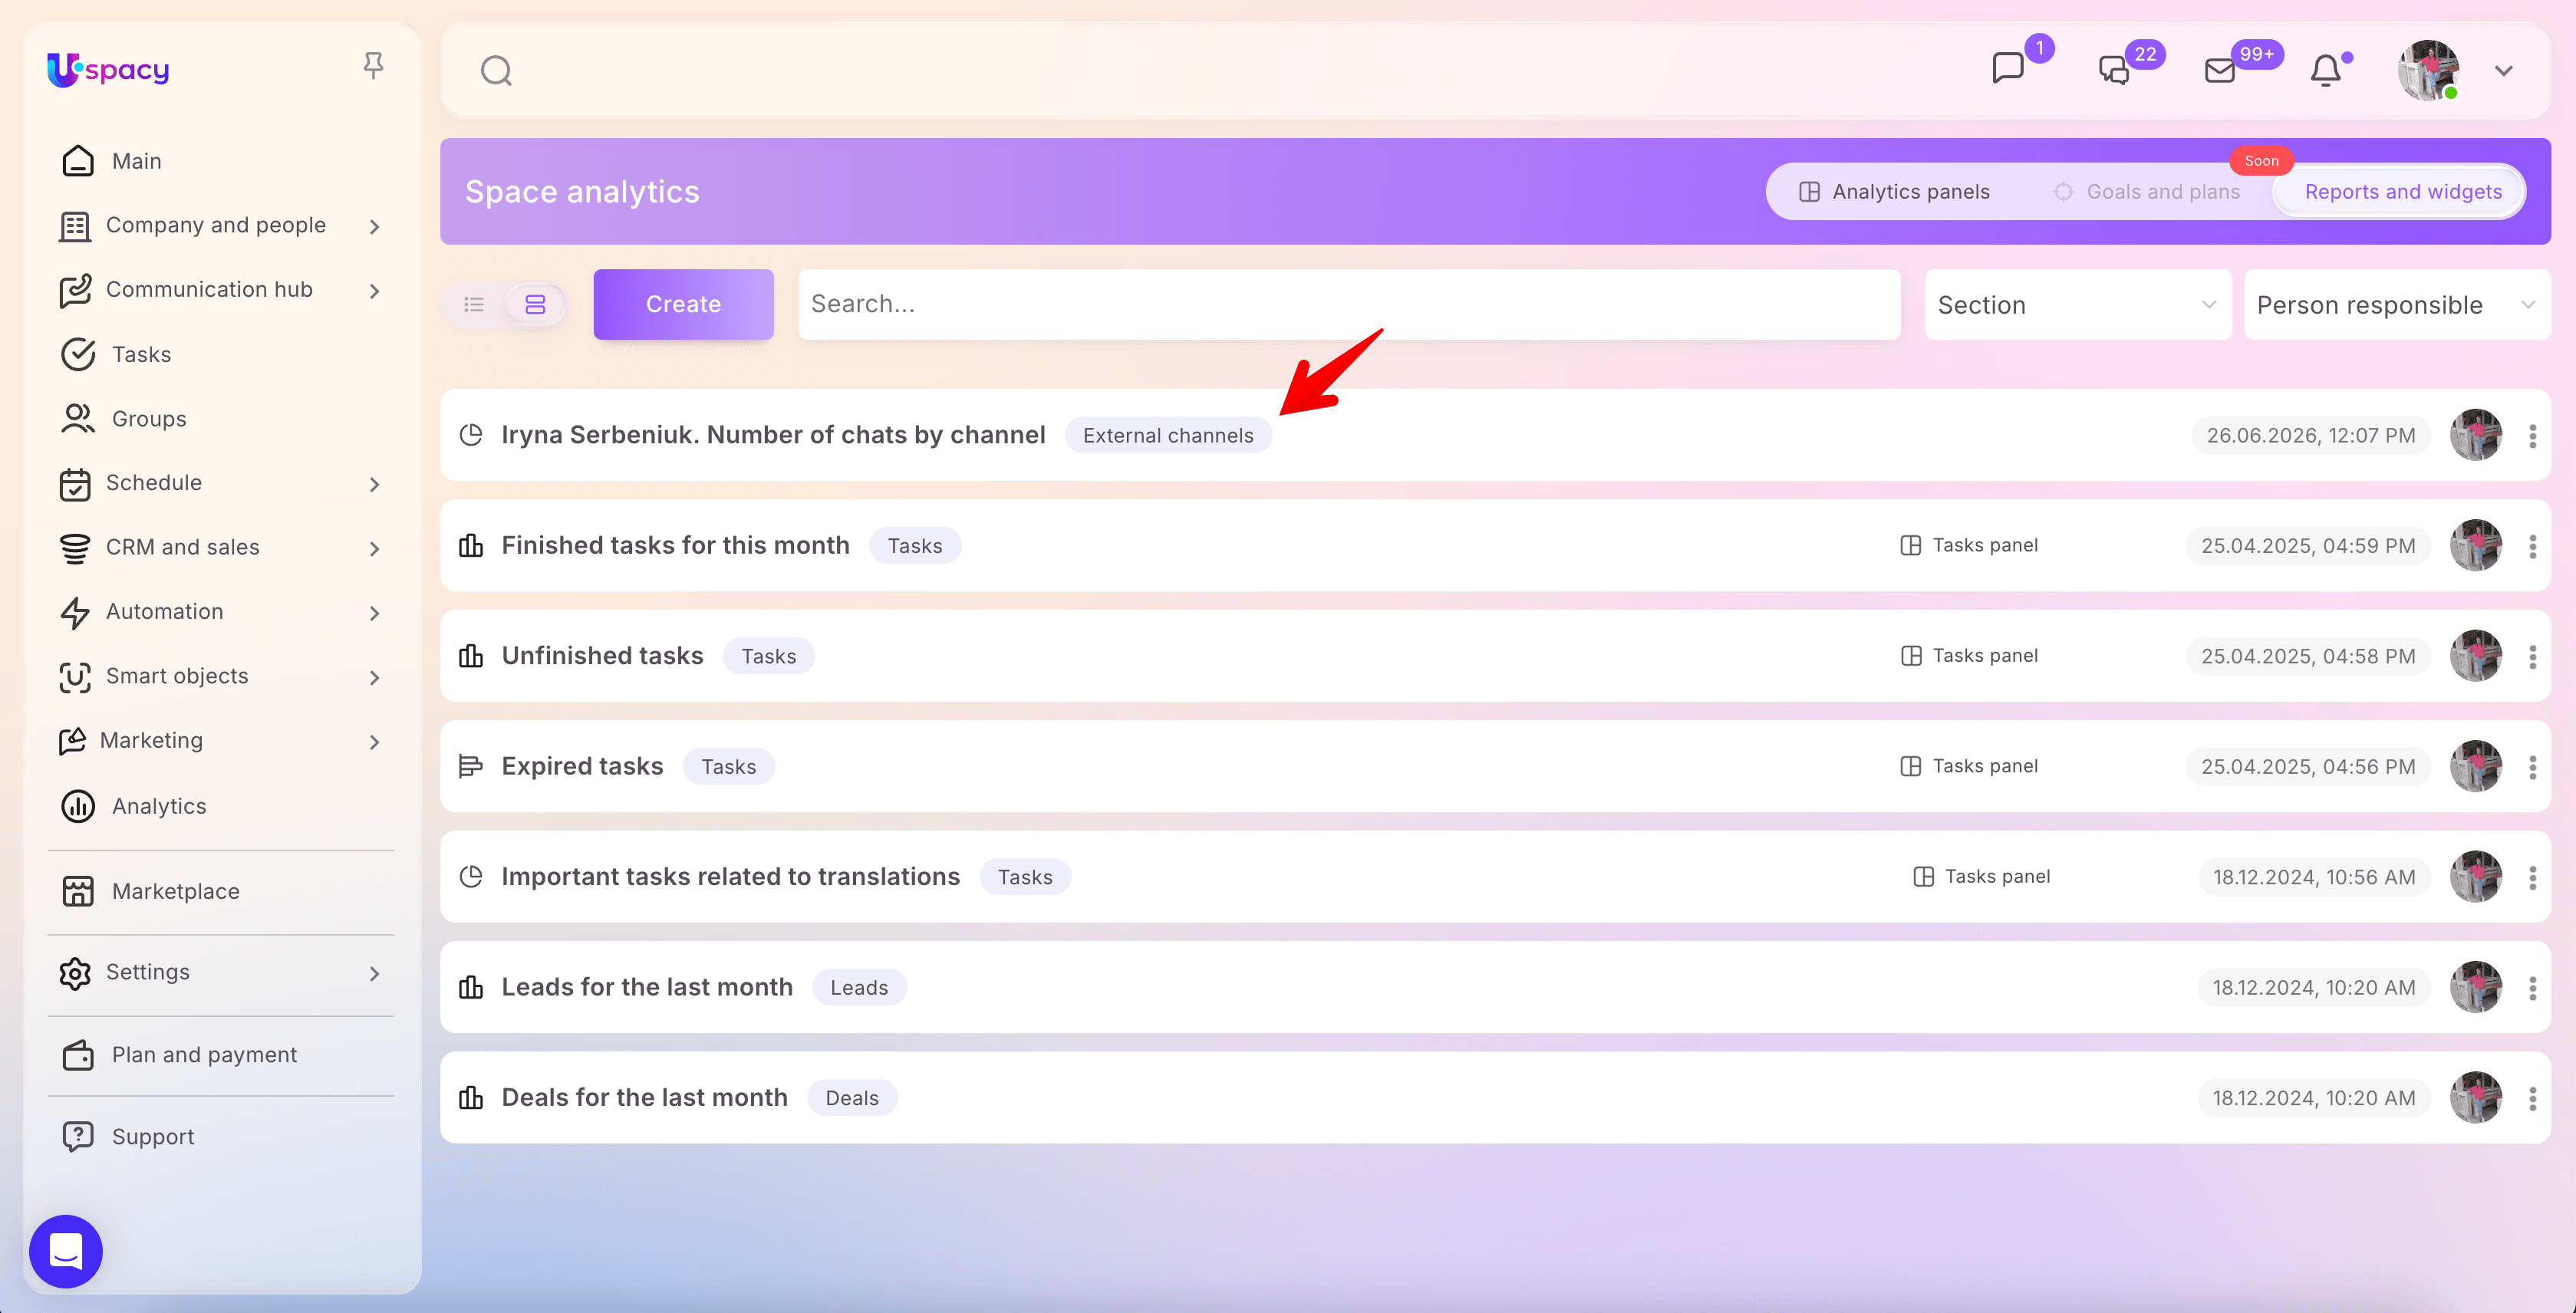
Task: Open Plan and payment
Action: coord(204,1055)
